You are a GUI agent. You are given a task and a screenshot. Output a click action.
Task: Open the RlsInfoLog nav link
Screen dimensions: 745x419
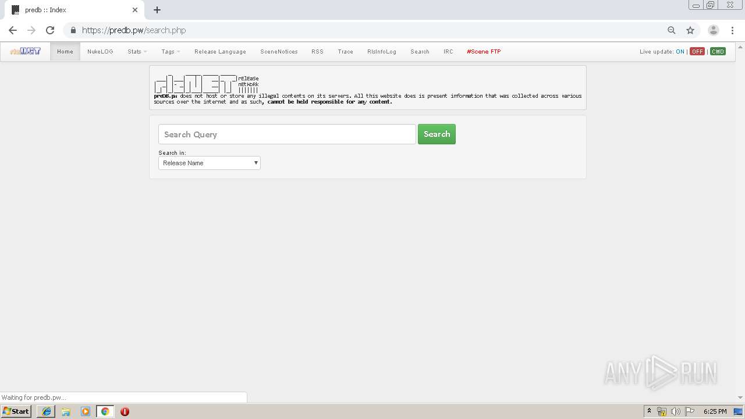click(382, 52)
